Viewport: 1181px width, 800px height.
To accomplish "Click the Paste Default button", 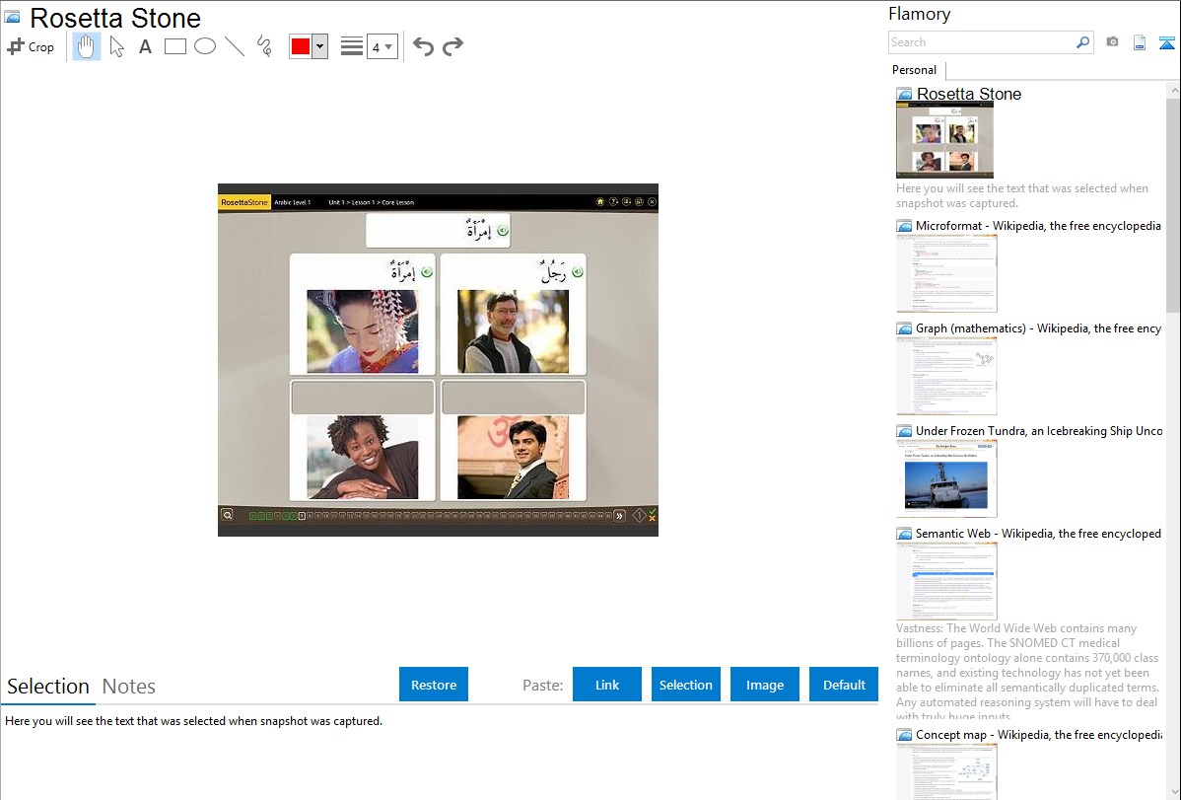I will tap(844, 685).
